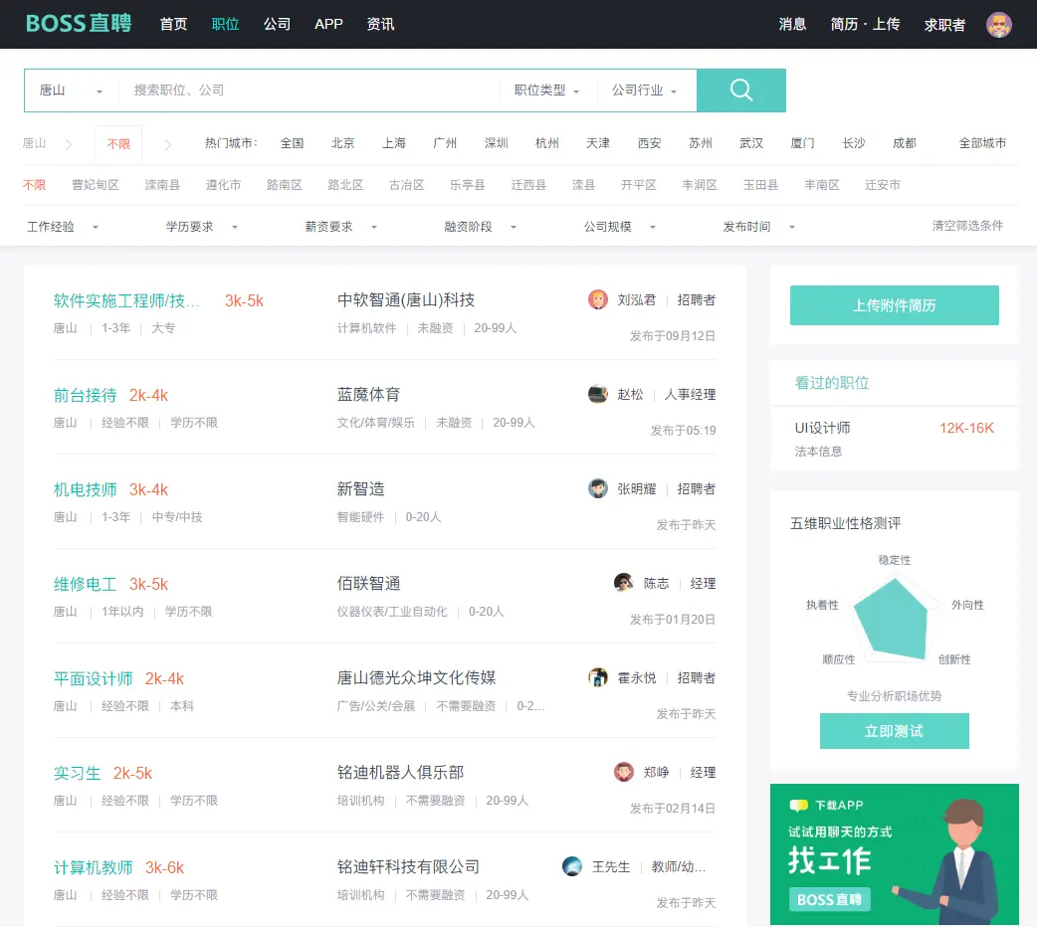Select 北京 in hot cities
The width and height of the screenshot is (1037, 927).
342,143
